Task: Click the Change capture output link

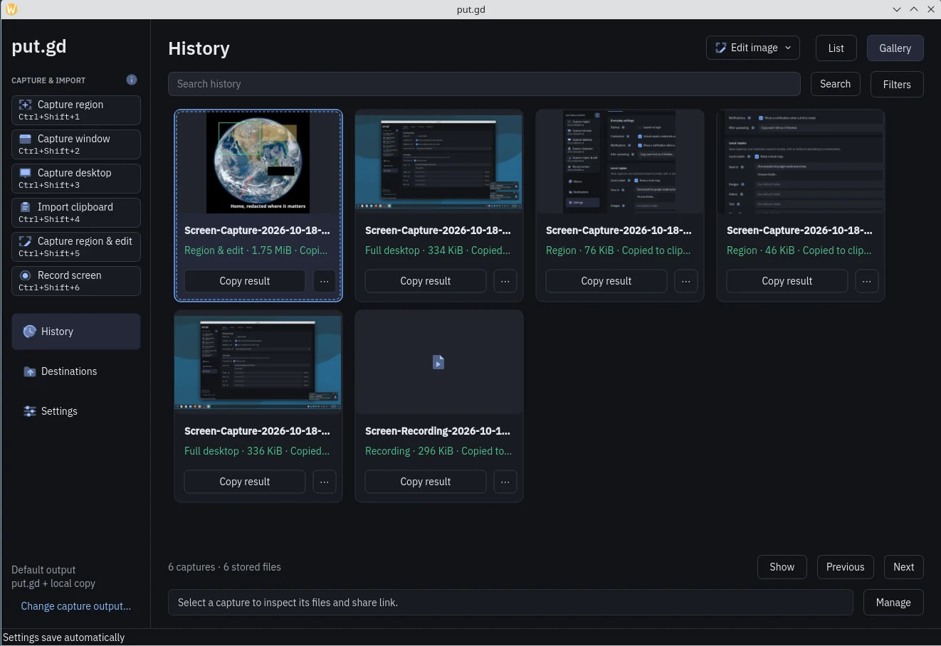Action: click(x=76, y=606)
